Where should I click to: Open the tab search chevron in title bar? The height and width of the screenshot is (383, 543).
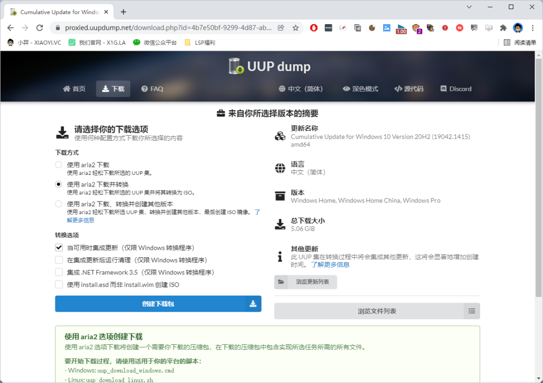point(469,7)
